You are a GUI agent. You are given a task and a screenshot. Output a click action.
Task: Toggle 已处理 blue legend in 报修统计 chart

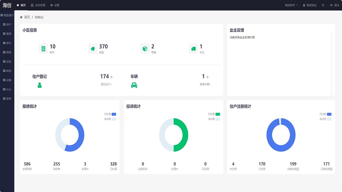tap(114, 114)
